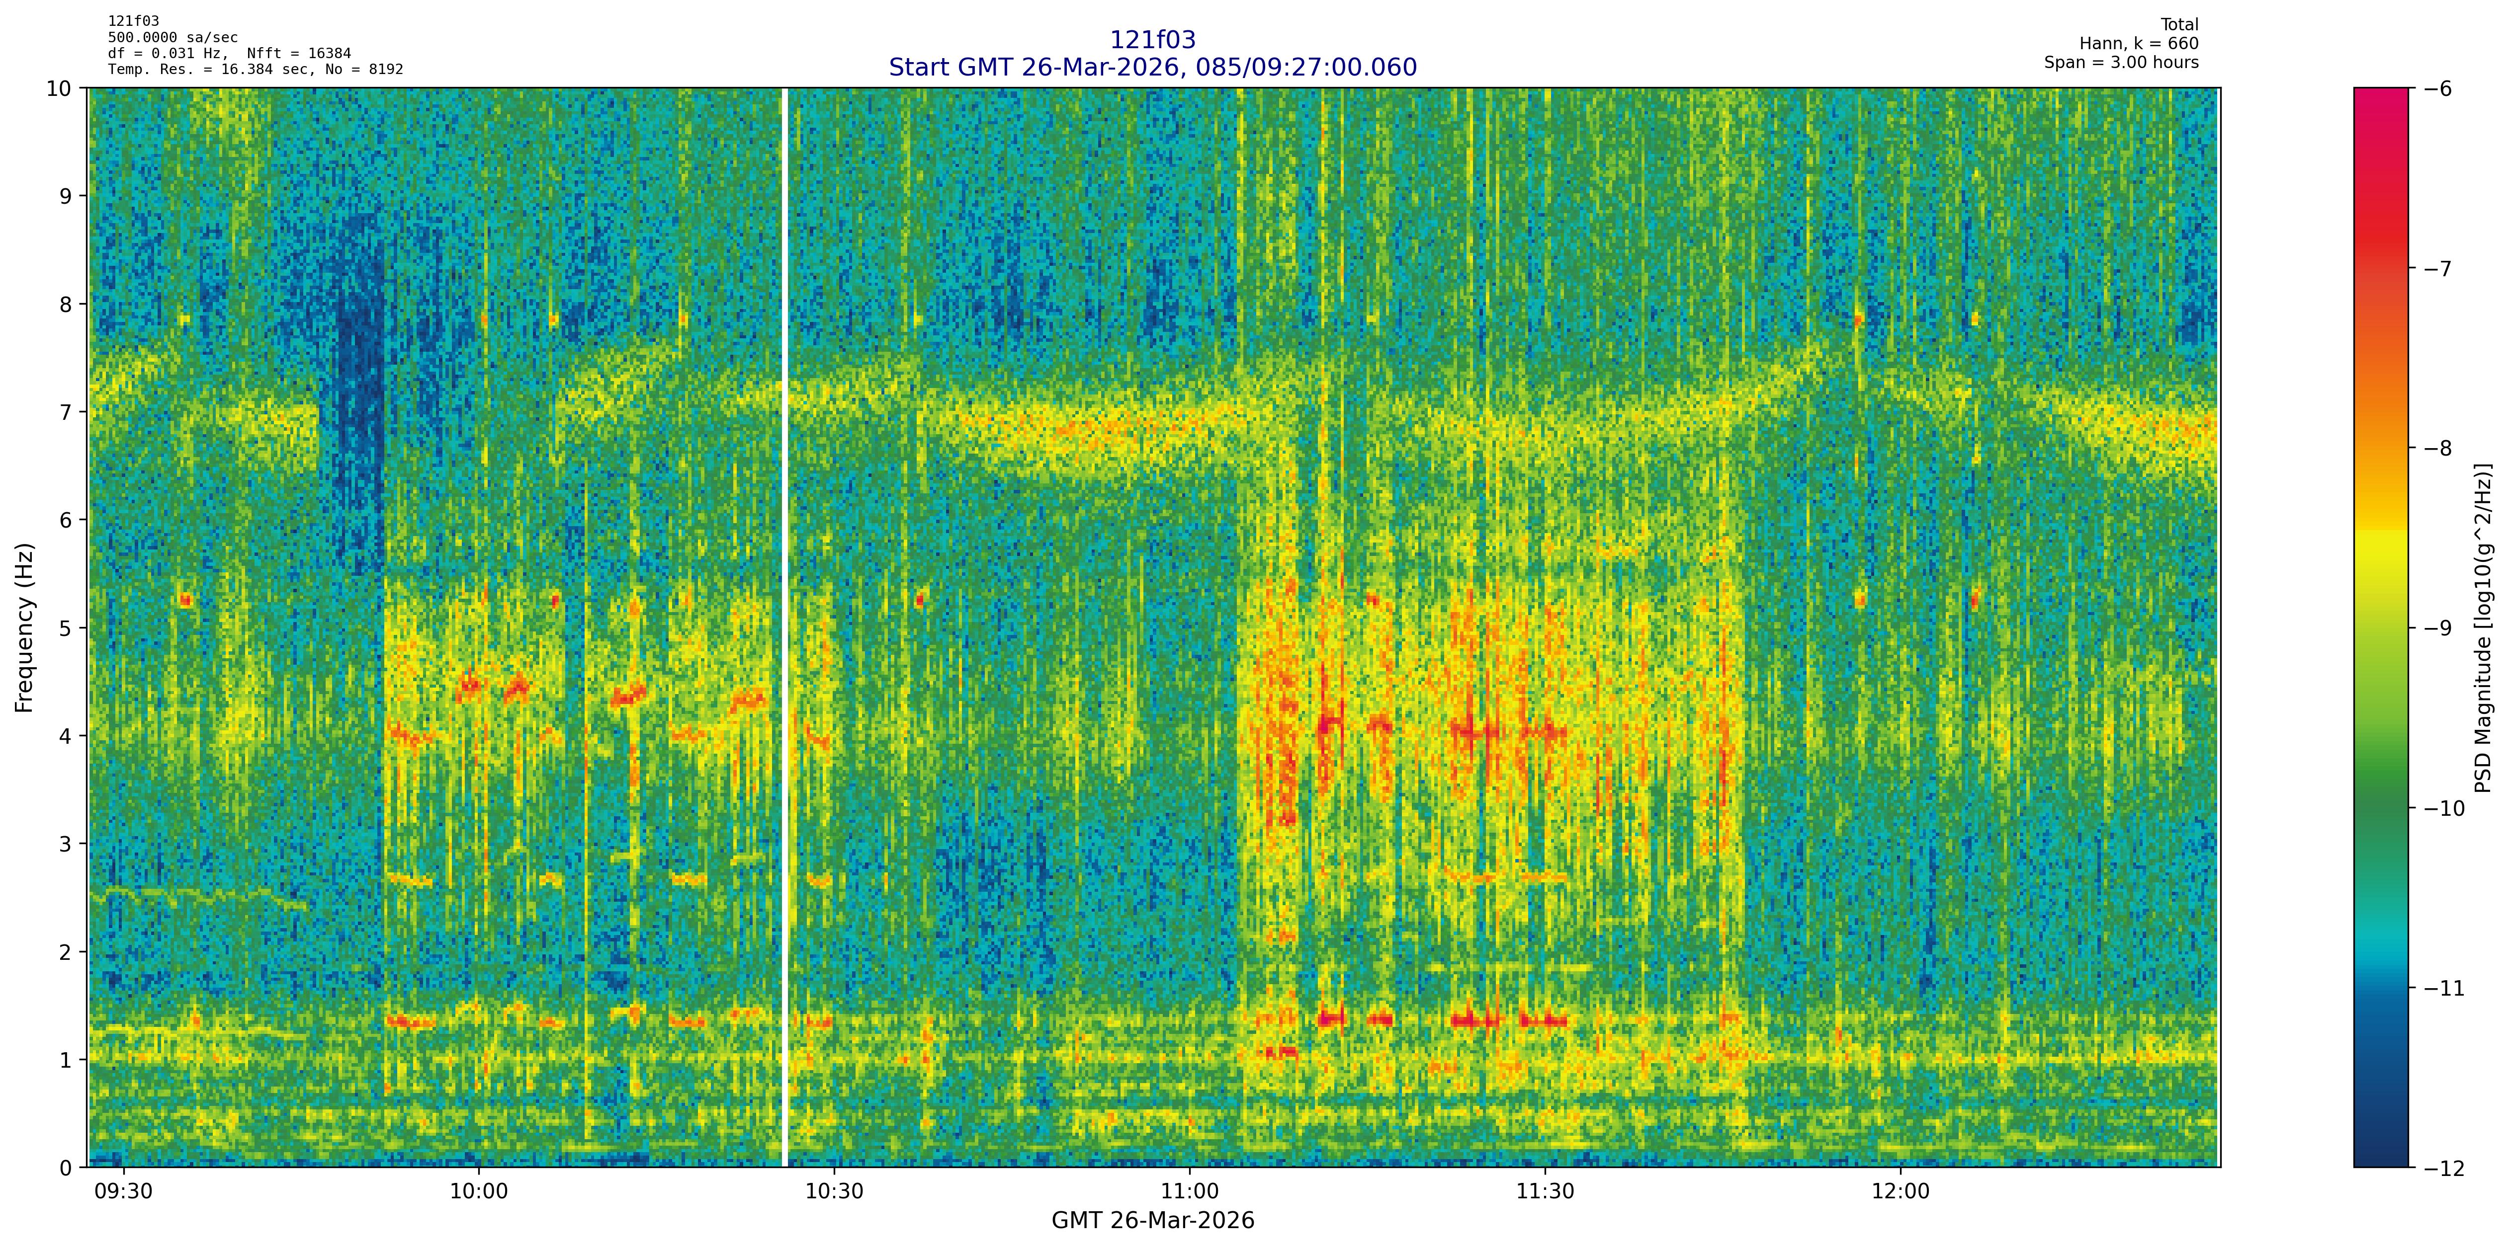
Task: Click the 11:30 time axis label
Action: [1546, 1192]
